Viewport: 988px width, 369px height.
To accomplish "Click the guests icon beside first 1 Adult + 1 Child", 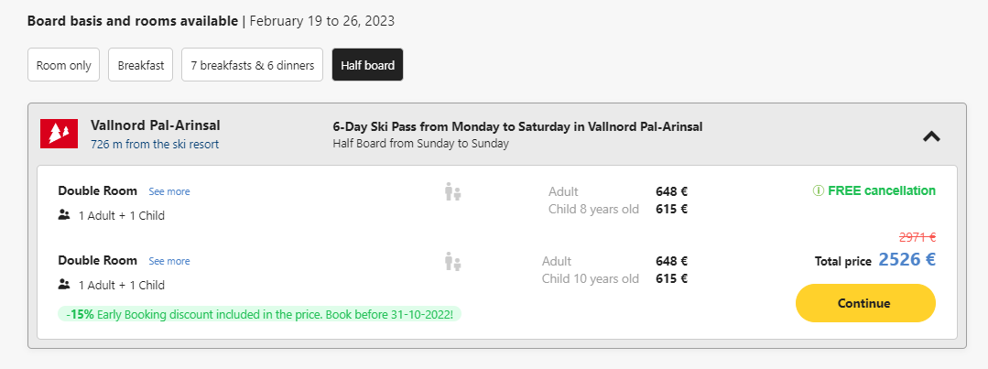I will coord(64,215).
